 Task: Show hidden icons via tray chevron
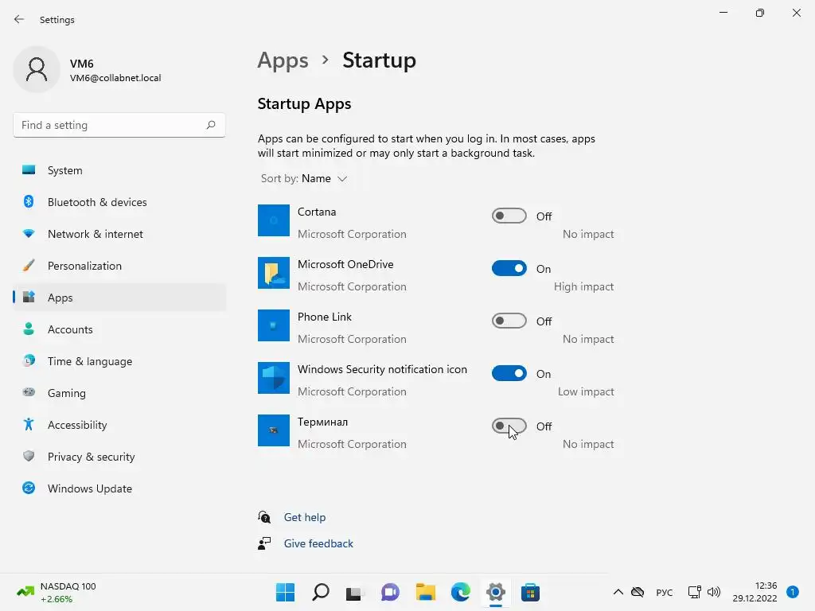(x=618, y=592)
